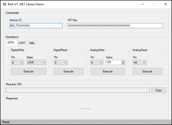The height and width of the screenshot is (125, 172).
Task: Open DigitalWrite Pin dropdown
Action: [x=18, y=62]
